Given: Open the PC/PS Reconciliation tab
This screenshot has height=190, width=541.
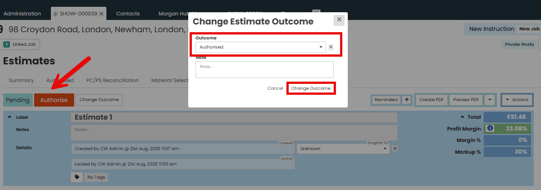Looking at the screenshot, I should point(112,80).
